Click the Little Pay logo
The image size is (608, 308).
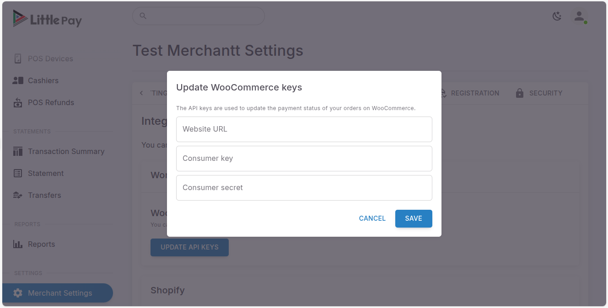click(47, 19)
